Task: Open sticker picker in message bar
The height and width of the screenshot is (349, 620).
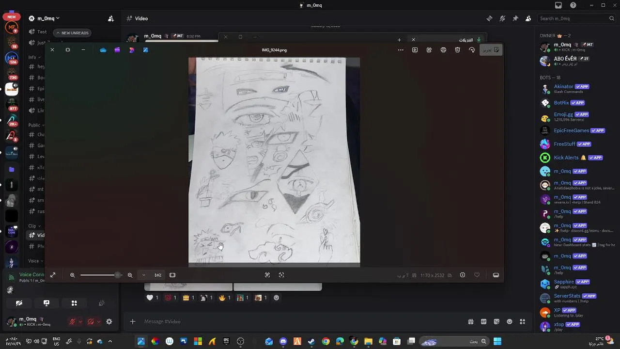Action: (x=496, y=321)
